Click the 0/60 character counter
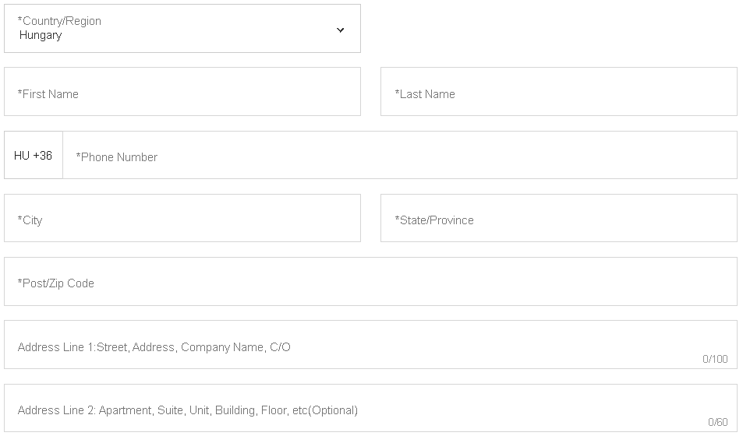This screenshot has height=436, width=743. (717, 422)
